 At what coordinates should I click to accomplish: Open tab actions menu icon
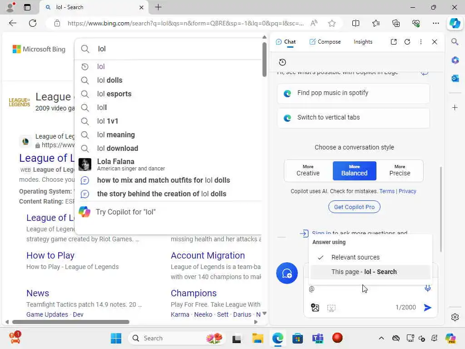coord(27,7)
